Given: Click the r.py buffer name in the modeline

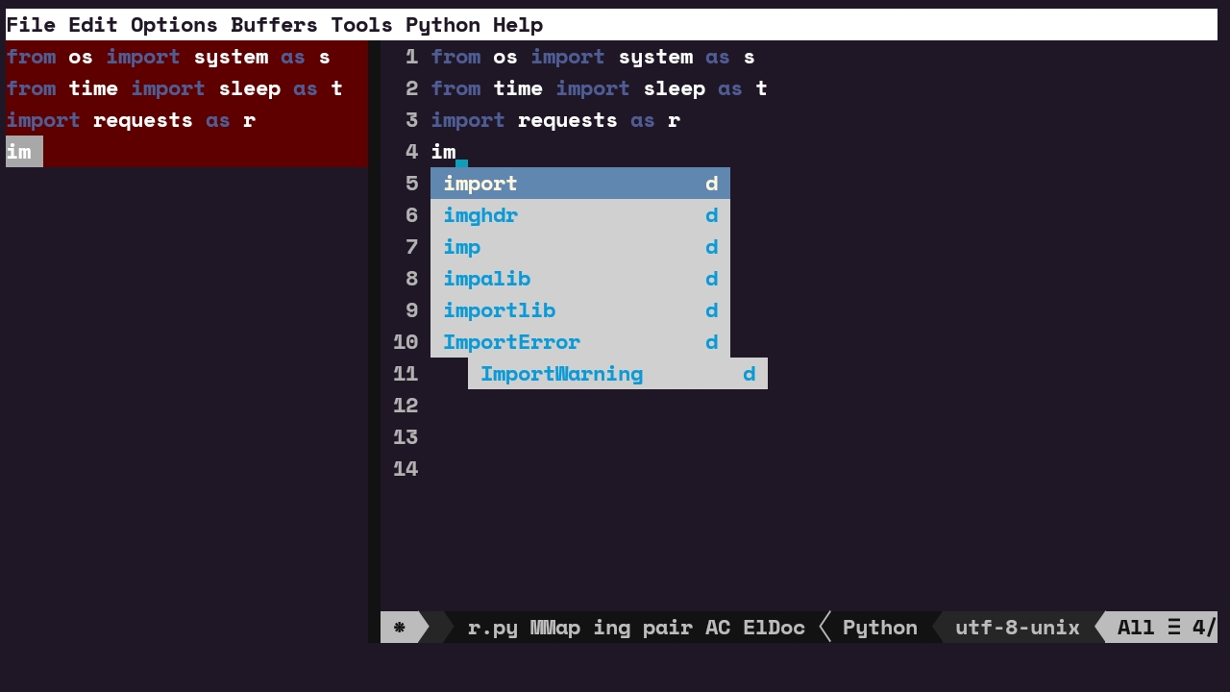Looking at the screenshot, I should [493, 628].
